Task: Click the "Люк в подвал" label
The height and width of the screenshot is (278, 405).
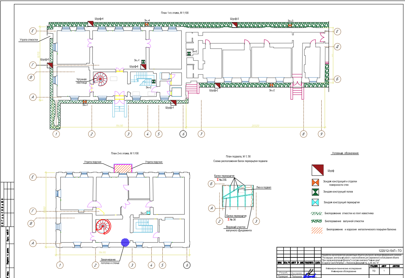Action: (x=264, y=187)
